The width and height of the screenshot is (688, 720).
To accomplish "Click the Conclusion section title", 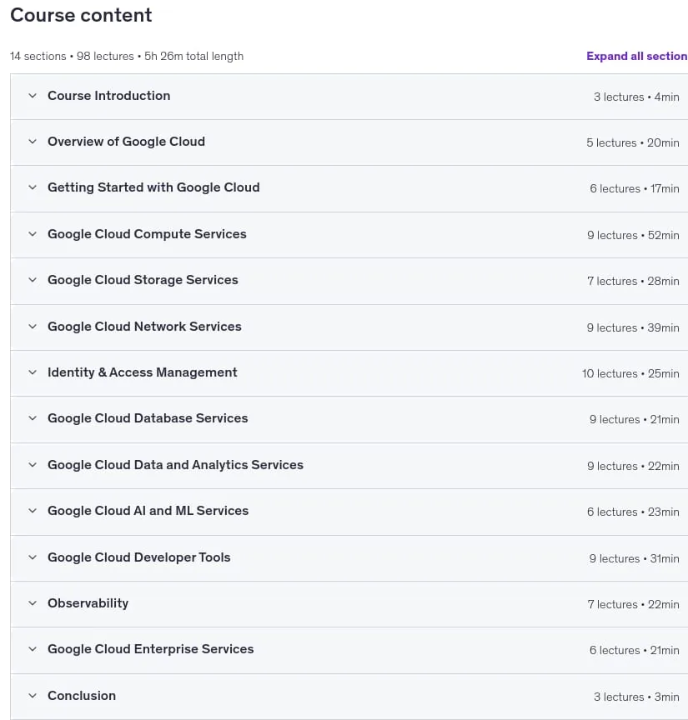I will (x=82, y=696).
